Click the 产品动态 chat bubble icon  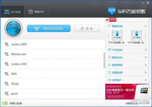click(x=109, y=50)
